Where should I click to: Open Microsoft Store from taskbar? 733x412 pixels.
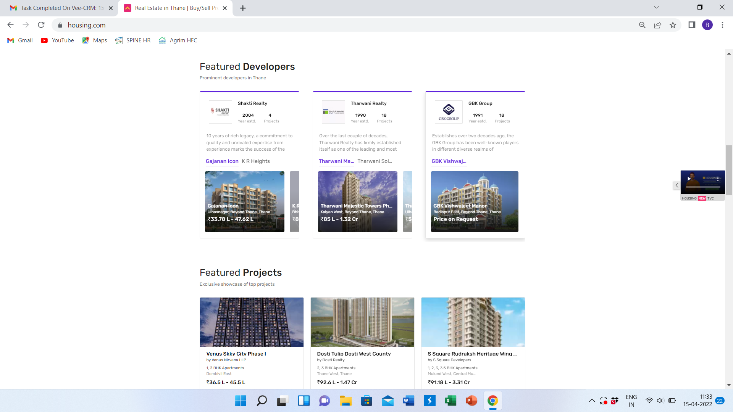pyautogui.click(x=366, y=401)
